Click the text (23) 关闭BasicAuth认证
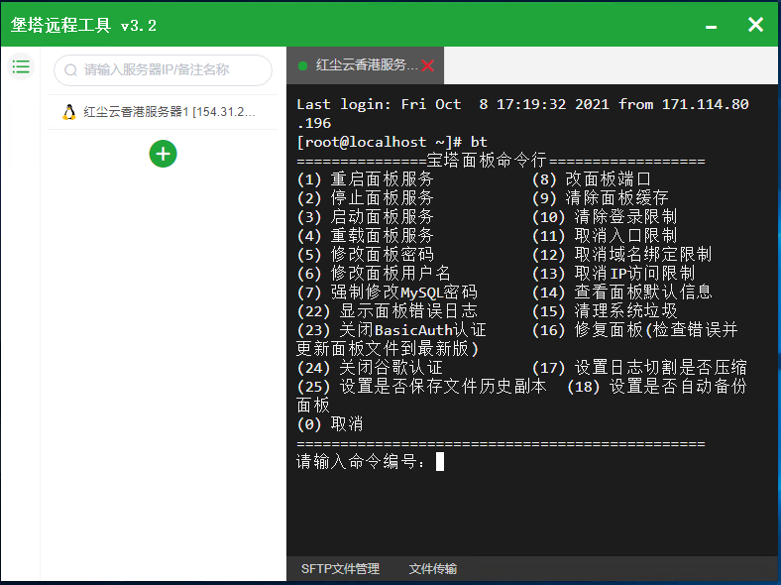781x585 pixels. pyautogui.click(x=391, y=330)
